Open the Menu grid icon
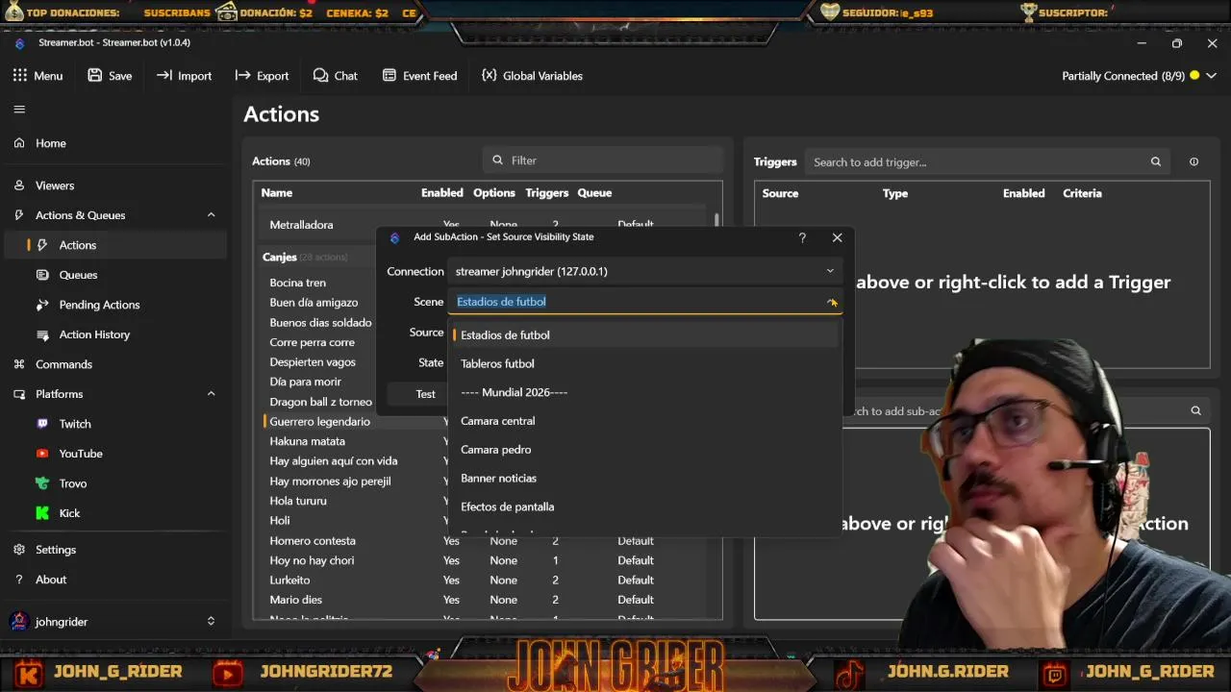Viewport: 1231px width, 692px height. point(19,75)
